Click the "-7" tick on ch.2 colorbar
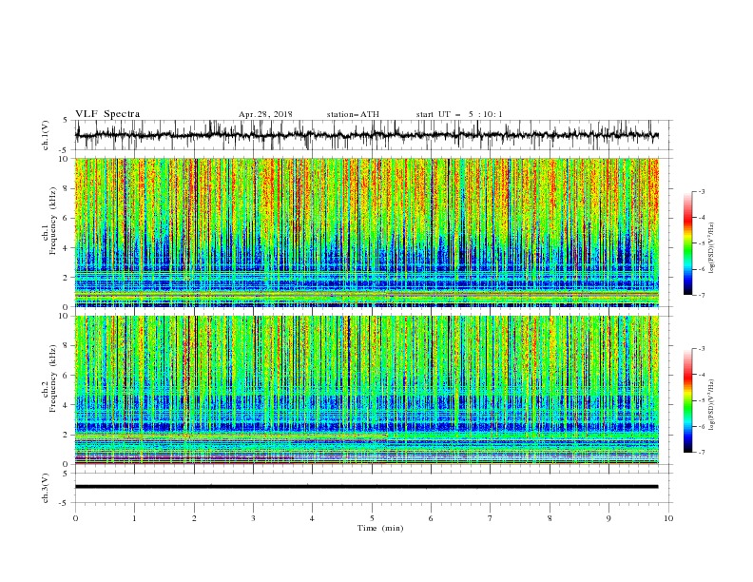The height and width of the screenshot is (582, 753). pyautogui.click(x=702, y=453)
